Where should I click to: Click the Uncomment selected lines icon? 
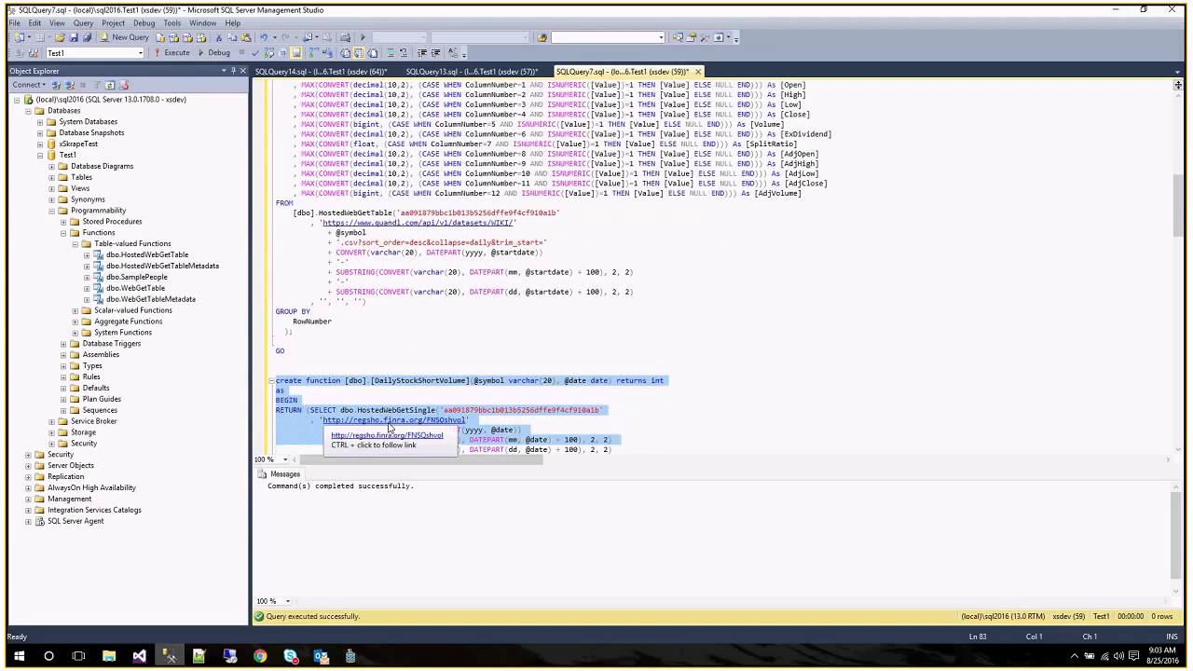(x=404, y=52)
